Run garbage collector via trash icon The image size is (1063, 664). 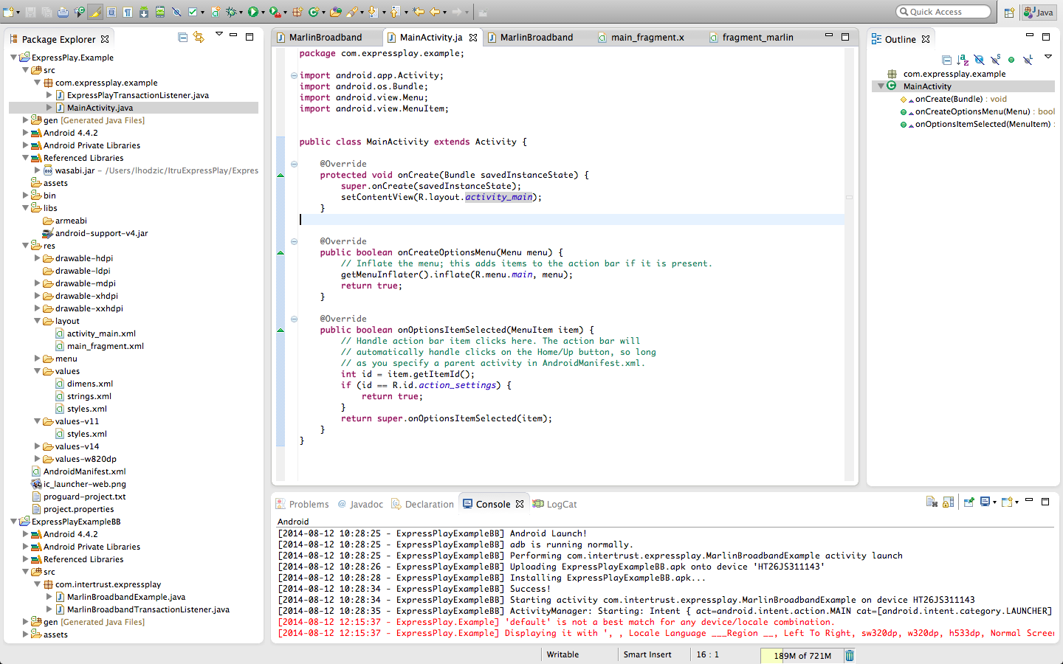pyautogui.click(x=850, y=655)
